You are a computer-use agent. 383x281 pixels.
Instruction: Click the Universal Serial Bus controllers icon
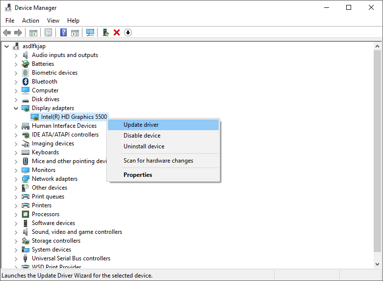25,258
